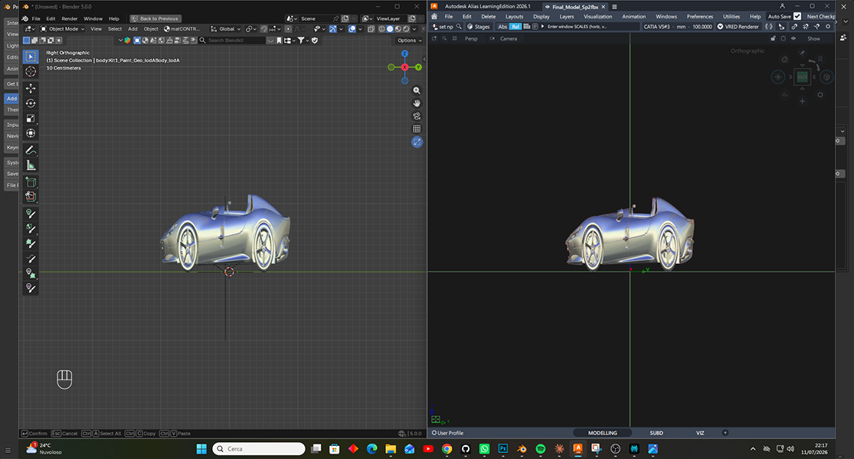Toggle camera view icon in Blender viewport

[417, 116]
